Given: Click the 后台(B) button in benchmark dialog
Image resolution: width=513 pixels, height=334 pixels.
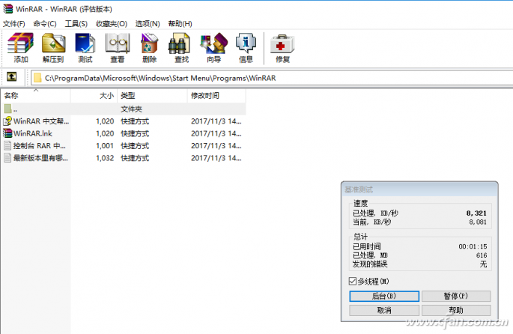Looking at the screenshot, I should coord(384,296).
